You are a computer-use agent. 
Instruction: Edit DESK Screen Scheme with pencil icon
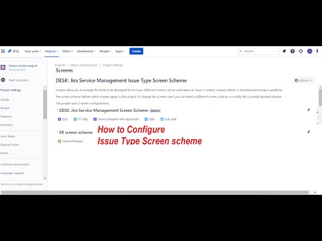coord(309,110)
